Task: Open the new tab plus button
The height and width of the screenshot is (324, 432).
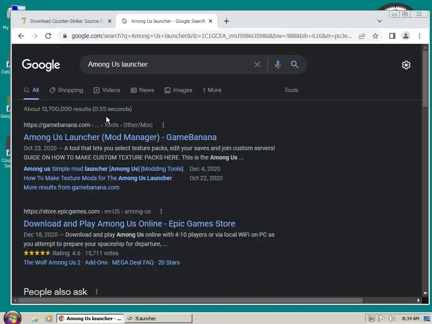Action: 227,21
